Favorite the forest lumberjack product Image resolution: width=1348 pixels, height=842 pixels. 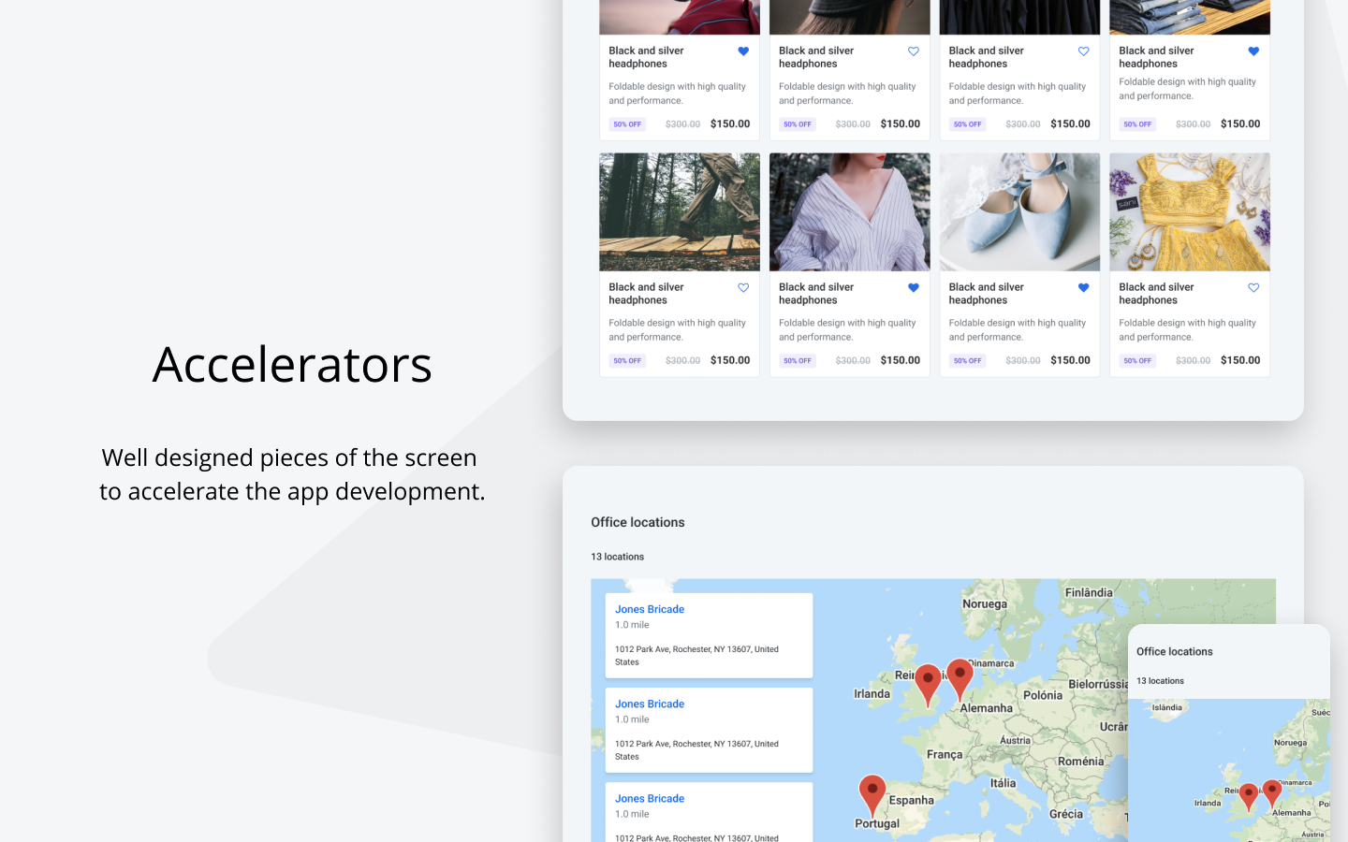pyautogui.click(x=742, y=287)
